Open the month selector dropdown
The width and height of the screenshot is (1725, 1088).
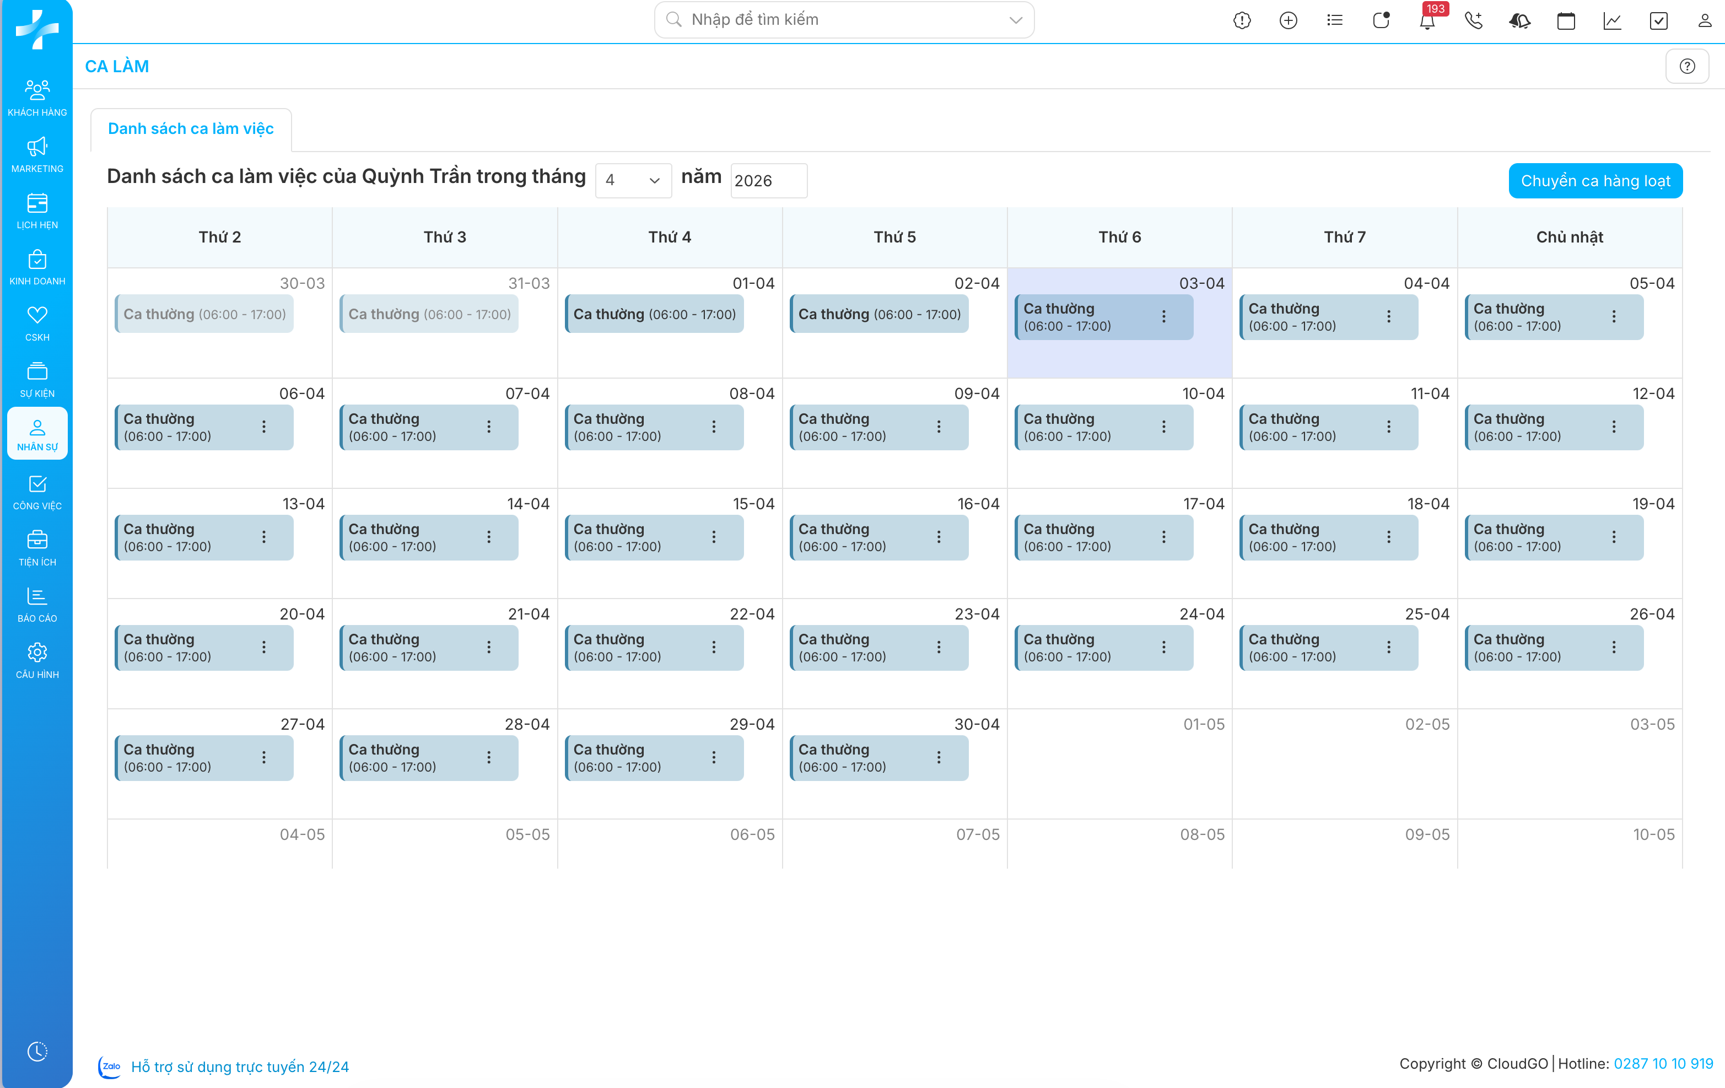pos(633,180)
